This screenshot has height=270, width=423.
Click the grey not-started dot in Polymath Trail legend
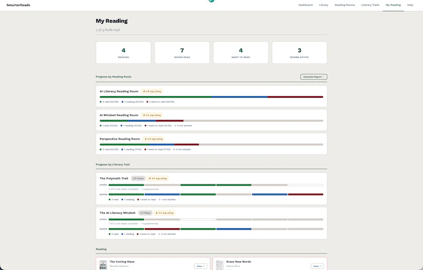[x=160, y=200]
